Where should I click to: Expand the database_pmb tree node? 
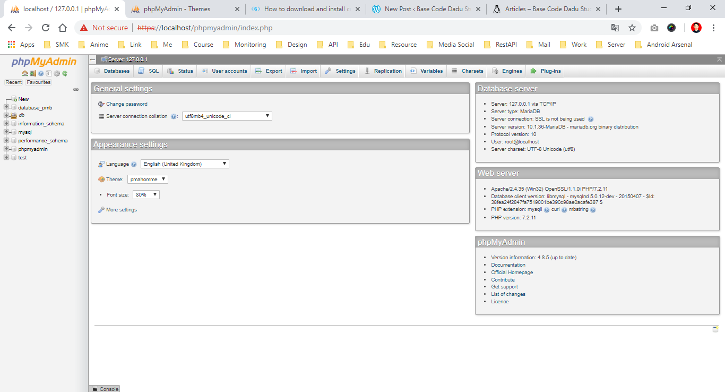(x=6, y=107)
